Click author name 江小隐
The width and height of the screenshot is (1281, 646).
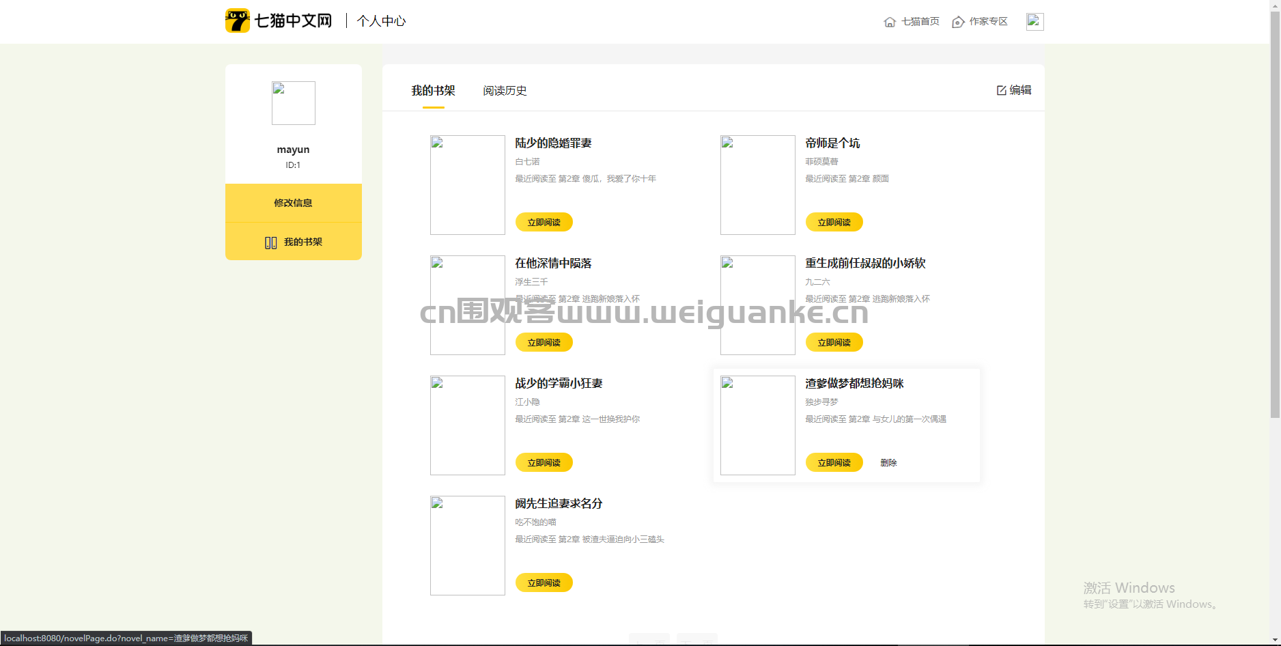pos(527,402)
